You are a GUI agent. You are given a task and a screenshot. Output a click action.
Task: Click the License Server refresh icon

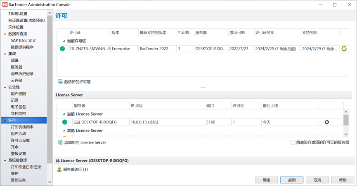tap(327, 122)
